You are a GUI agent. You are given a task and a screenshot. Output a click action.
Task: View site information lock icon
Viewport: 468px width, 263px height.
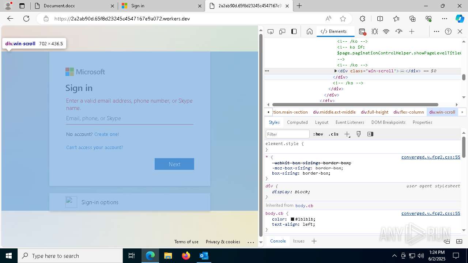pos(46,19)
